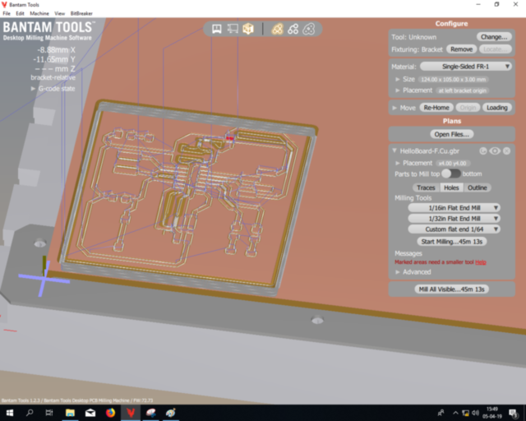
Task: Select the filled toolpath preview icon
Action: pos(277,29)
